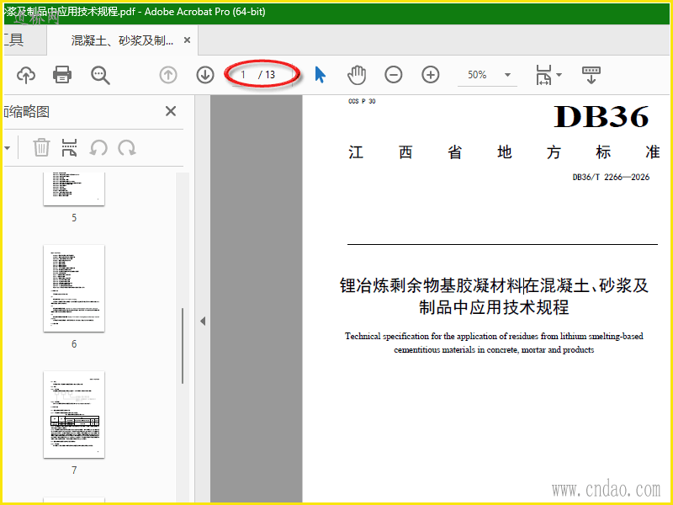Click the page number input field
This screenshot has width=673, height=505.
click(243, 75)
